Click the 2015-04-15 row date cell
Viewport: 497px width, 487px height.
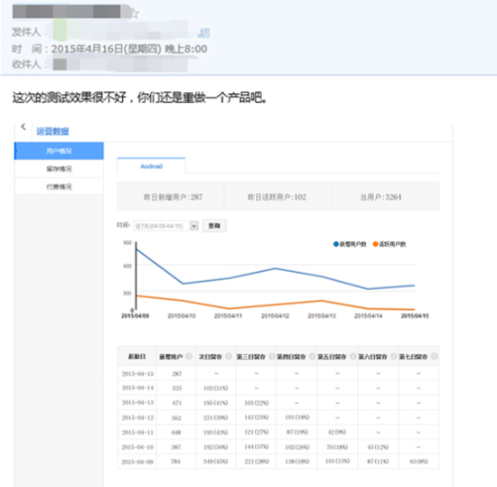[137, 374]
